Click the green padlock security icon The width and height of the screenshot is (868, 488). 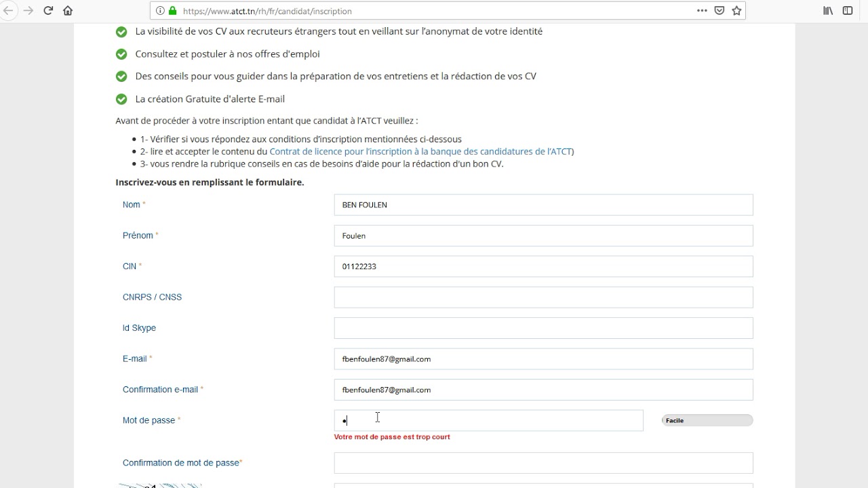tap(172, 11)
